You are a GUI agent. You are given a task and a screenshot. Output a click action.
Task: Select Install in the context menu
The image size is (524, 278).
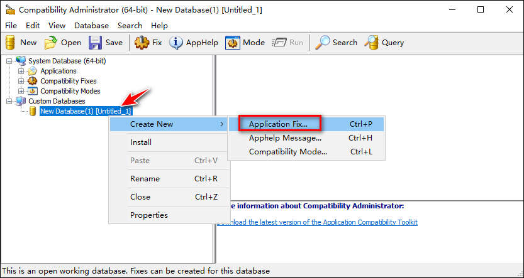pyautogui.click(x=169, y=142)
